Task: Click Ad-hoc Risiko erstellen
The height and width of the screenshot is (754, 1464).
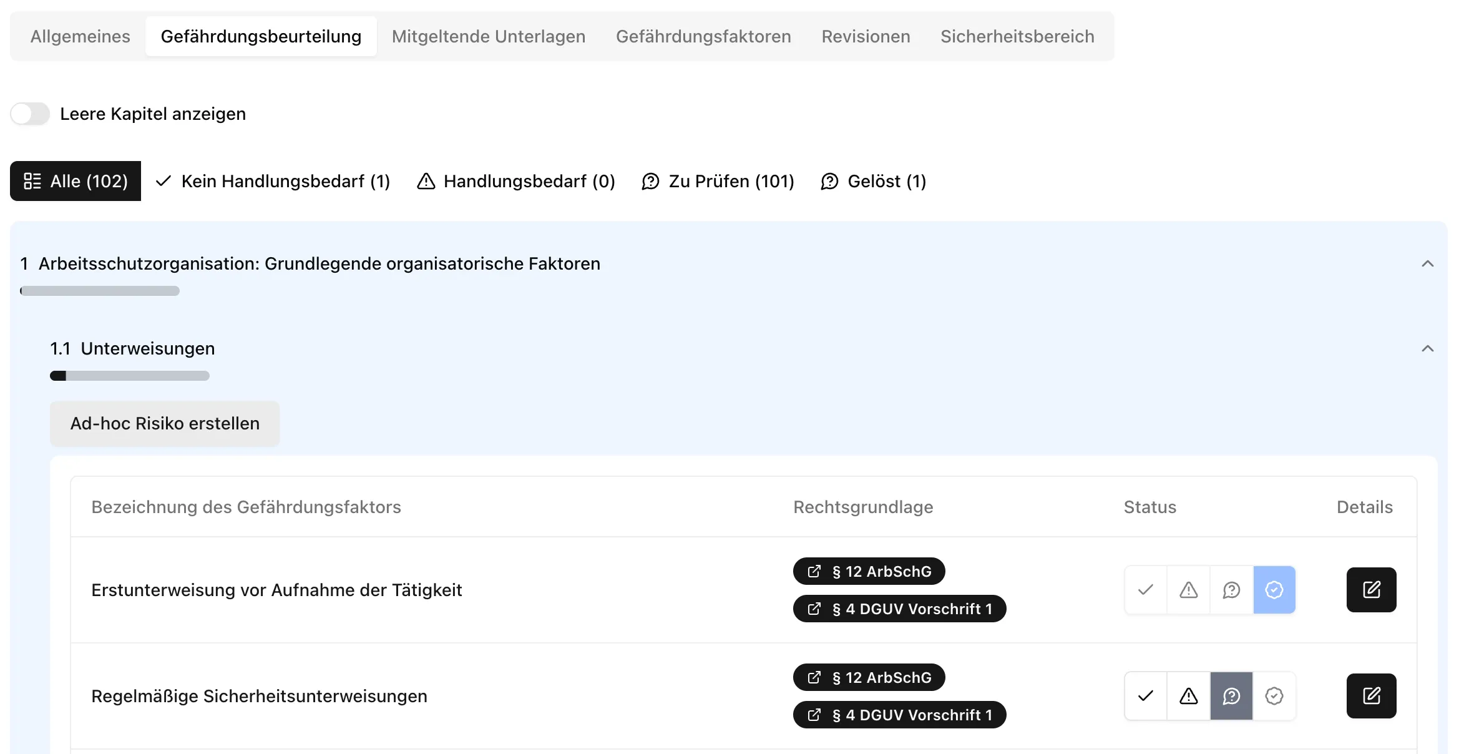Action: click(164, 423)
